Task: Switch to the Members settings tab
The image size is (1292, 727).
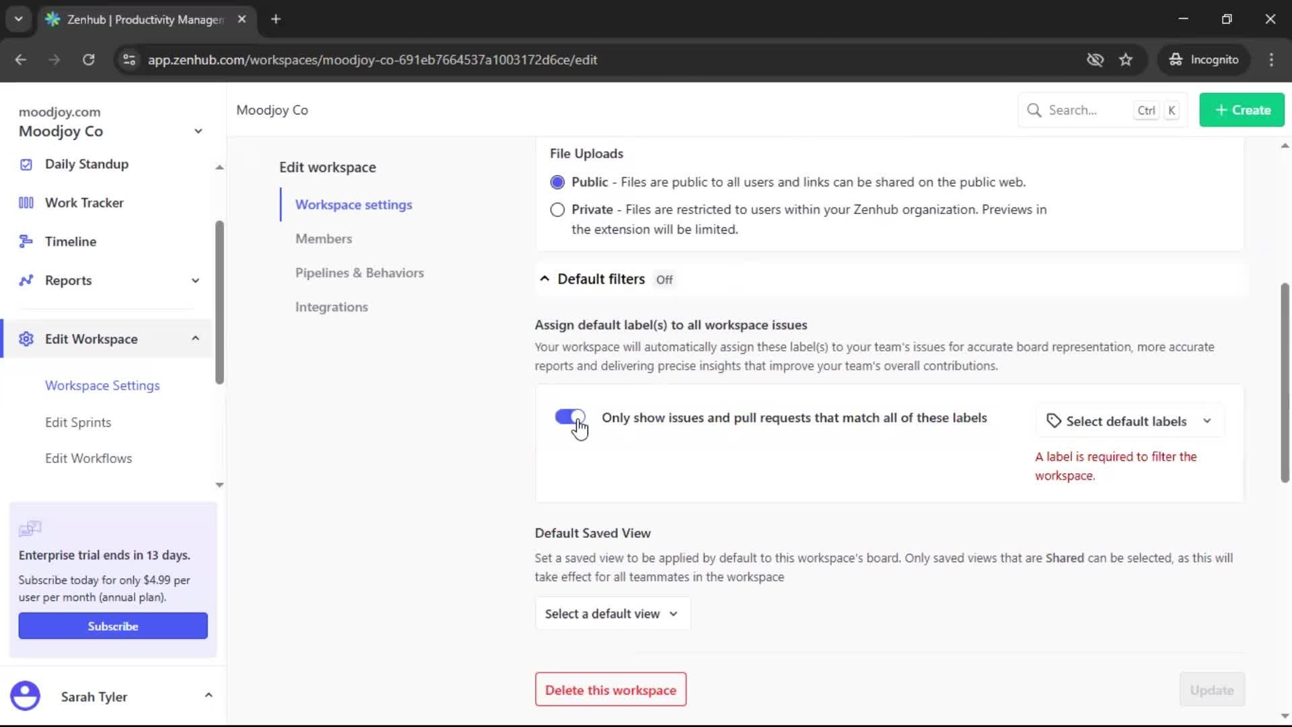Action: pyautogui.click(x=324, y=238)
